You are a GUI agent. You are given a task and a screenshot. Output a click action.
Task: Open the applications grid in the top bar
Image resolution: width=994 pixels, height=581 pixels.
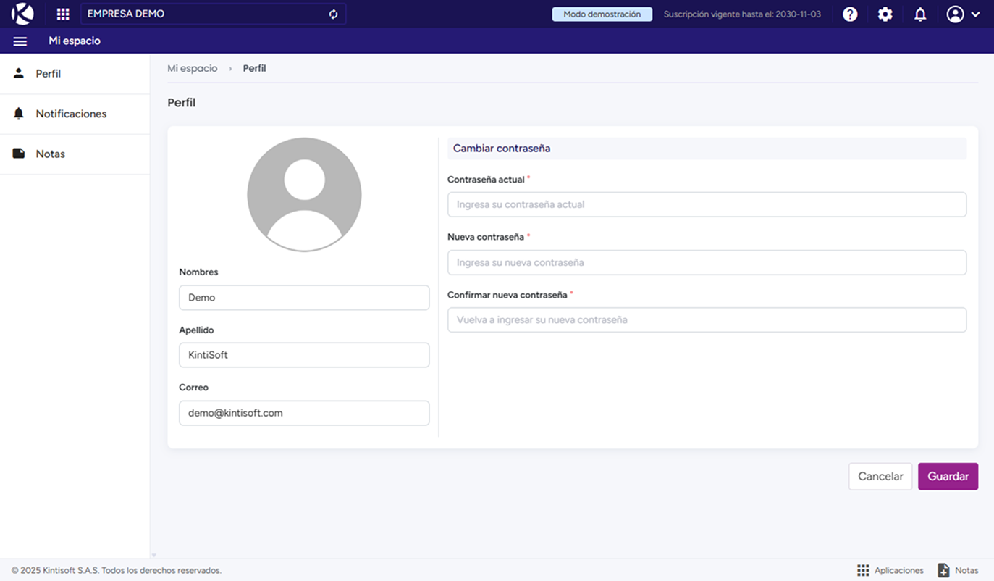pyautogui.click(x=62, y=14)
